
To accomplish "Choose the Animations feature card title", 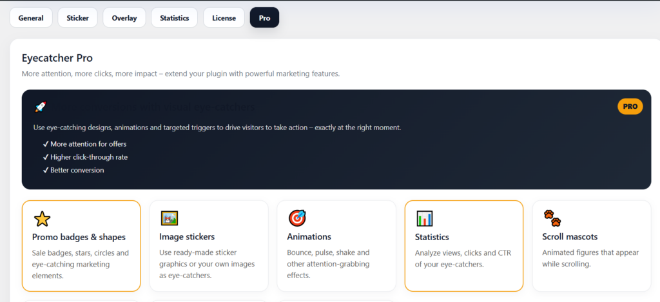I will point(309,237).
